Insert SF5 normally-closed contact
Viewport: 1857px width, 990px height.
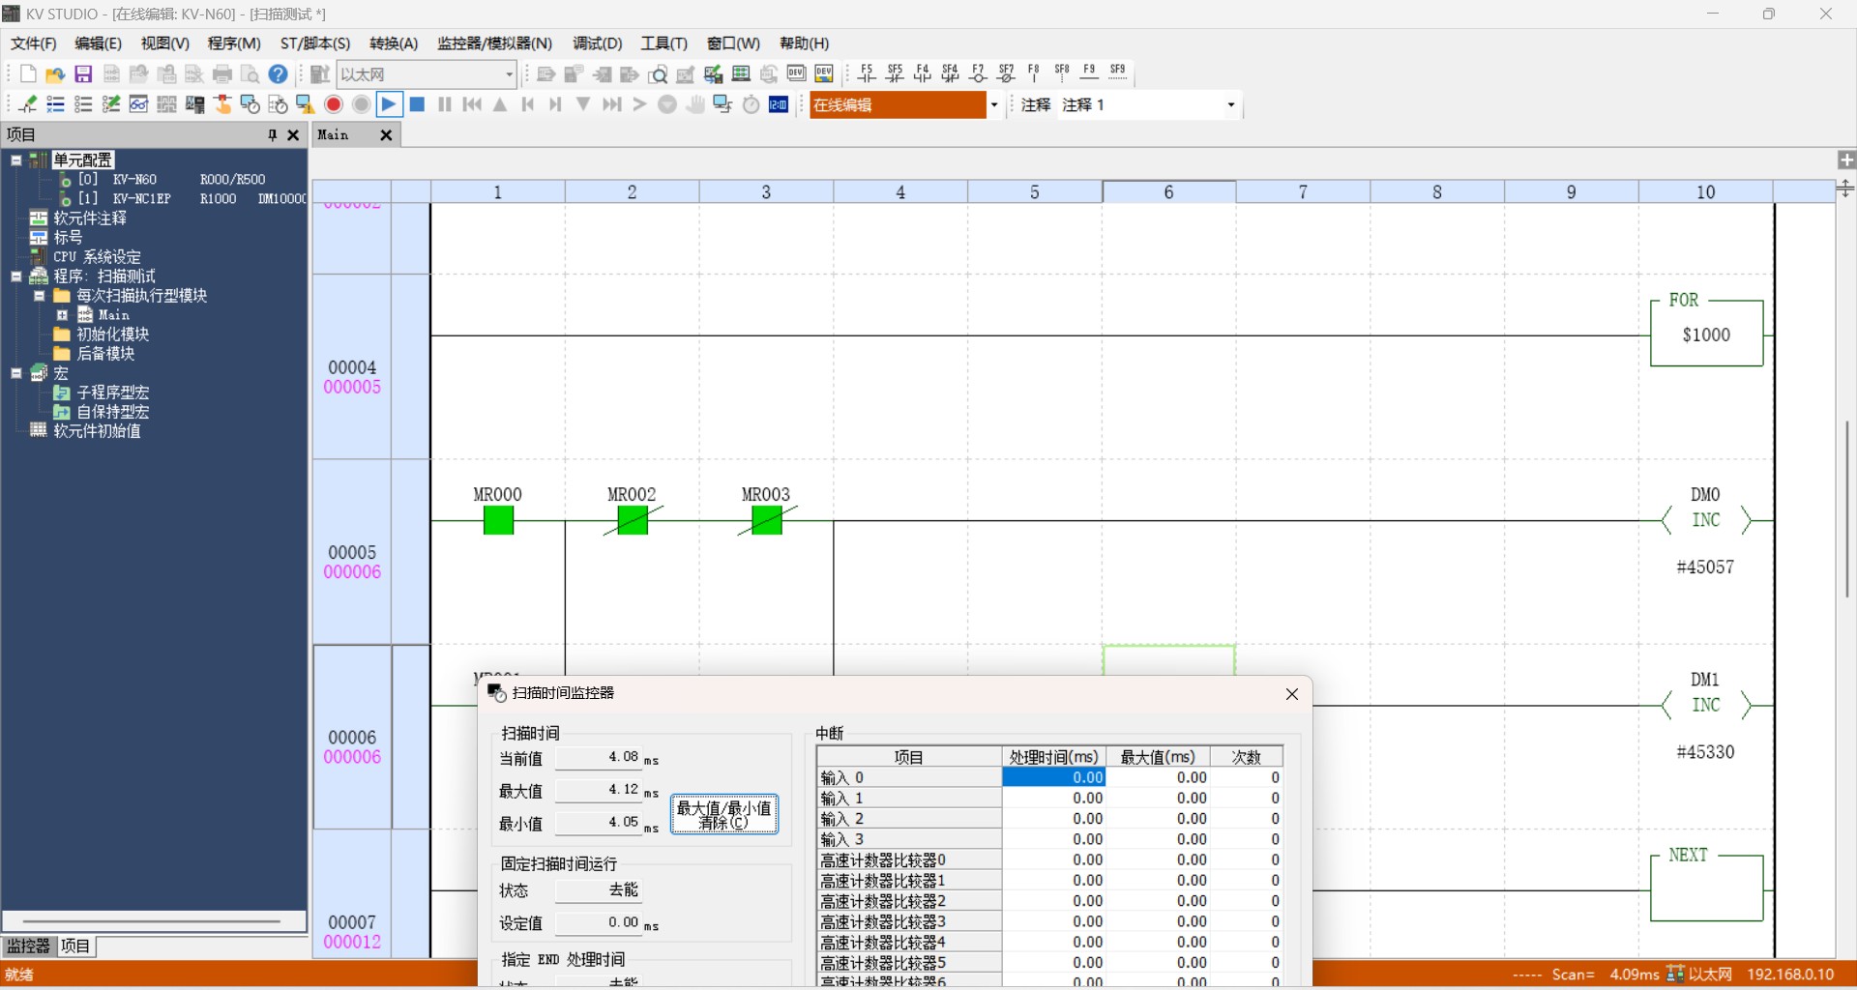coord(895,73)
